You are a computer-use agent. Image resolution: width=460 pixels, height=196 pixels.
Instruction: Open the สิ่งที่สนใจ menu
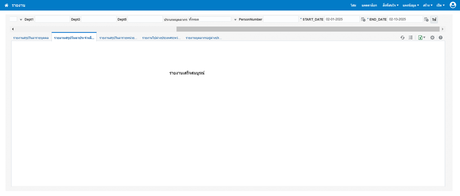pyautogui.click(x=390, y=5)
